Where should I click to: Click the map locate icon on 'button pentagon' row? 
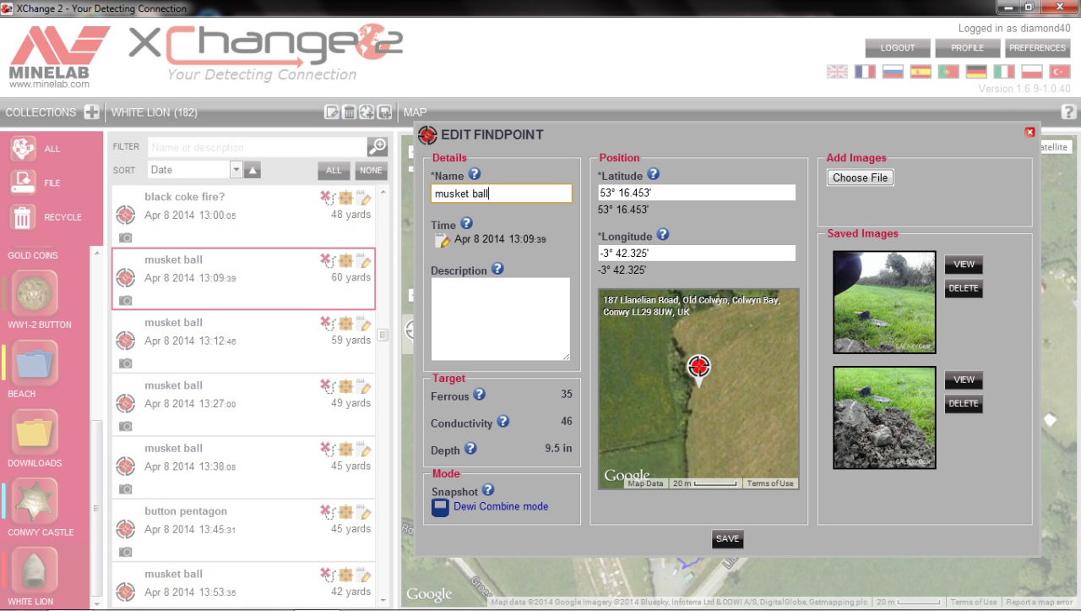tap(346, 512)
